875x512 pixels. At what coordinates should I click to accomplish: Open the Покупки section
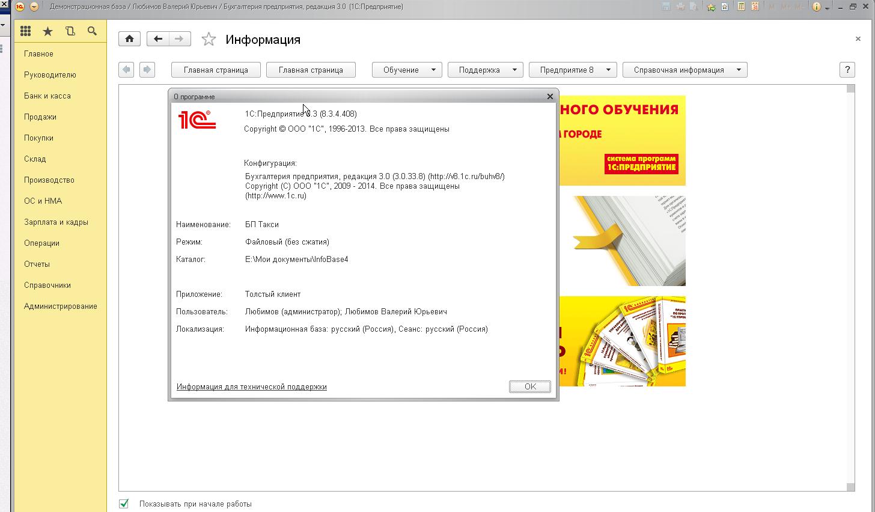[38, 138]
